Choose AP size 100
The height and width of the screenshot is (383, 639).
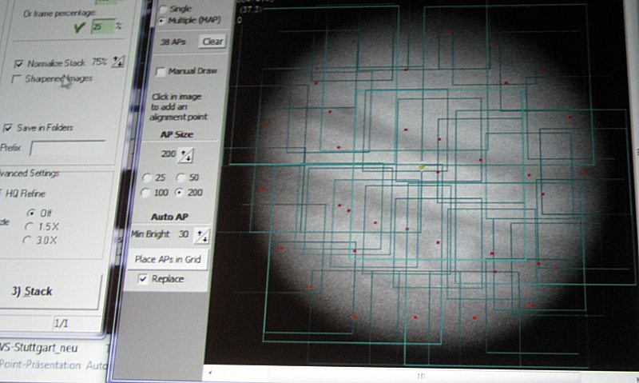(x=146, y=193)
